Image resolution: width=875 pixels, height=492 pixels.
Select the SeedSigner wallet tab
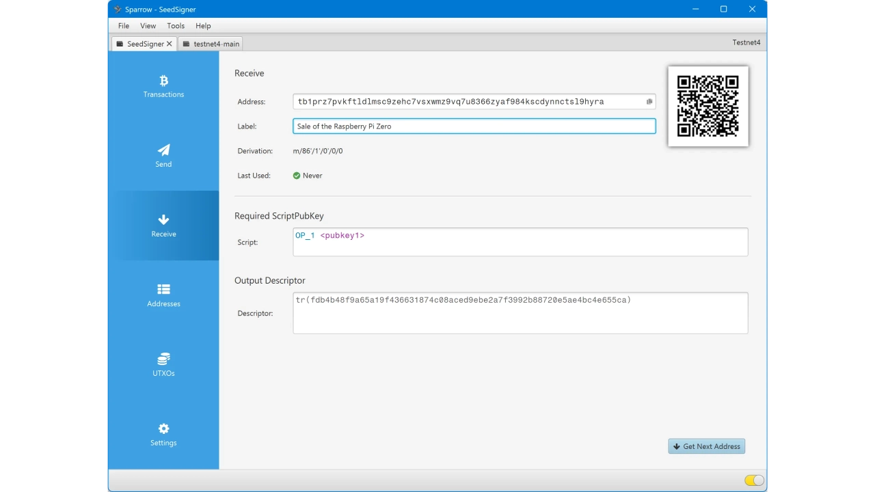140,44
